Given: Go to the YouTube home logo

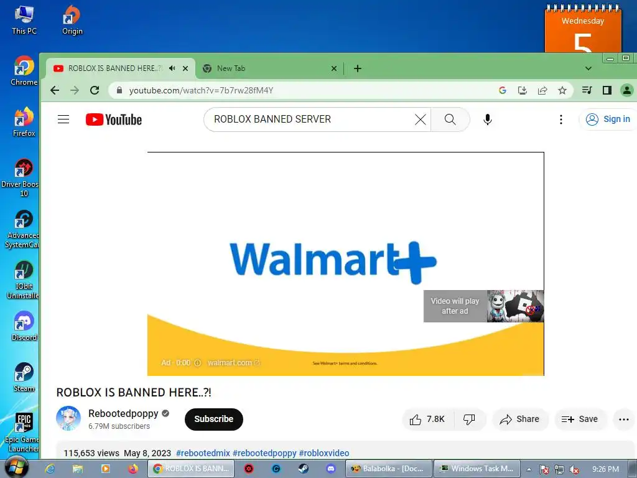Looking at the screenshot, I should click(114, 119).
